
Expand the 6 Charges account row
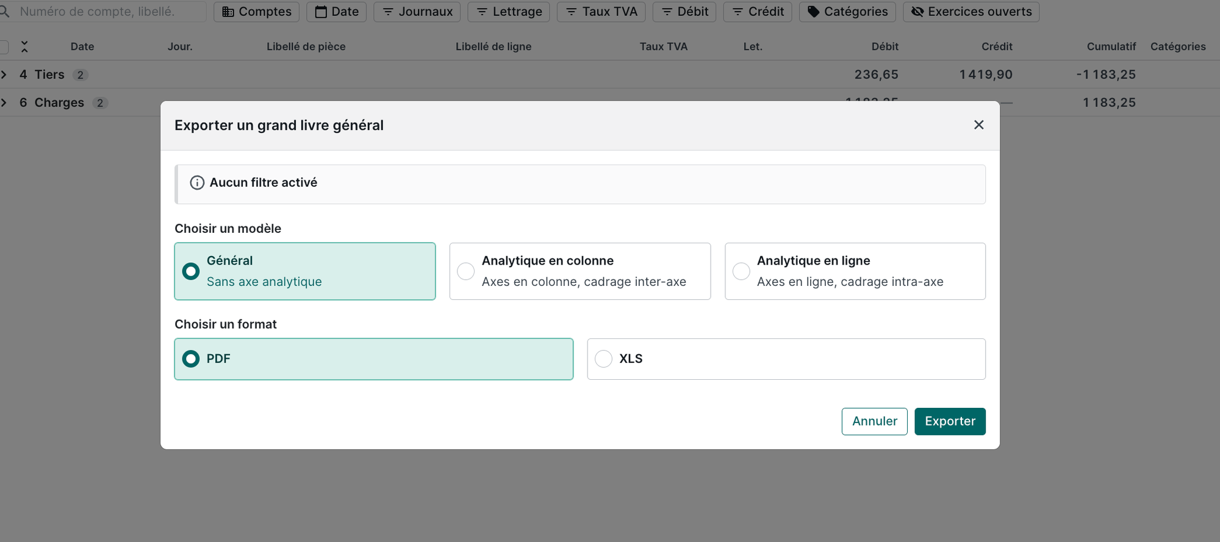4,102
